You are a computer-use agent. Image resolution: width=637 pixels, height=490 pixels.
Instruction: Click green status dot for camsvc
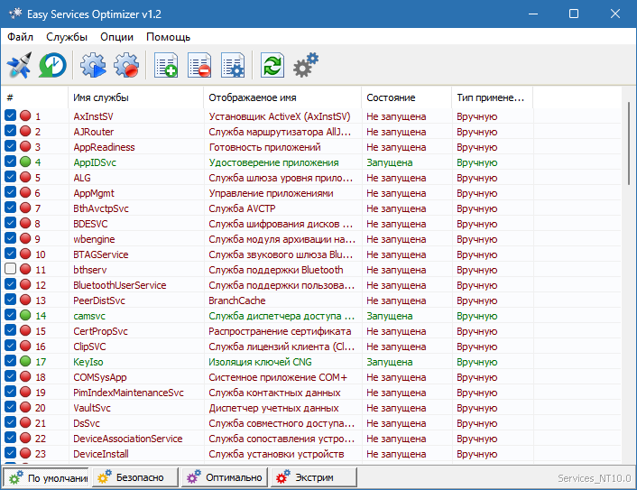point(25,315)
